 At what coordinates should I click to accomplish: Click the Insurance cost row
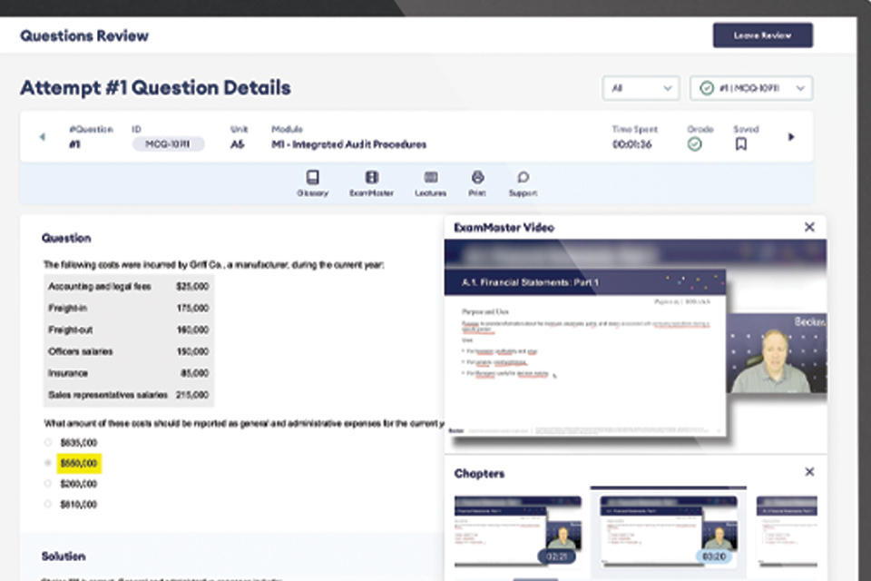(128, 373)
